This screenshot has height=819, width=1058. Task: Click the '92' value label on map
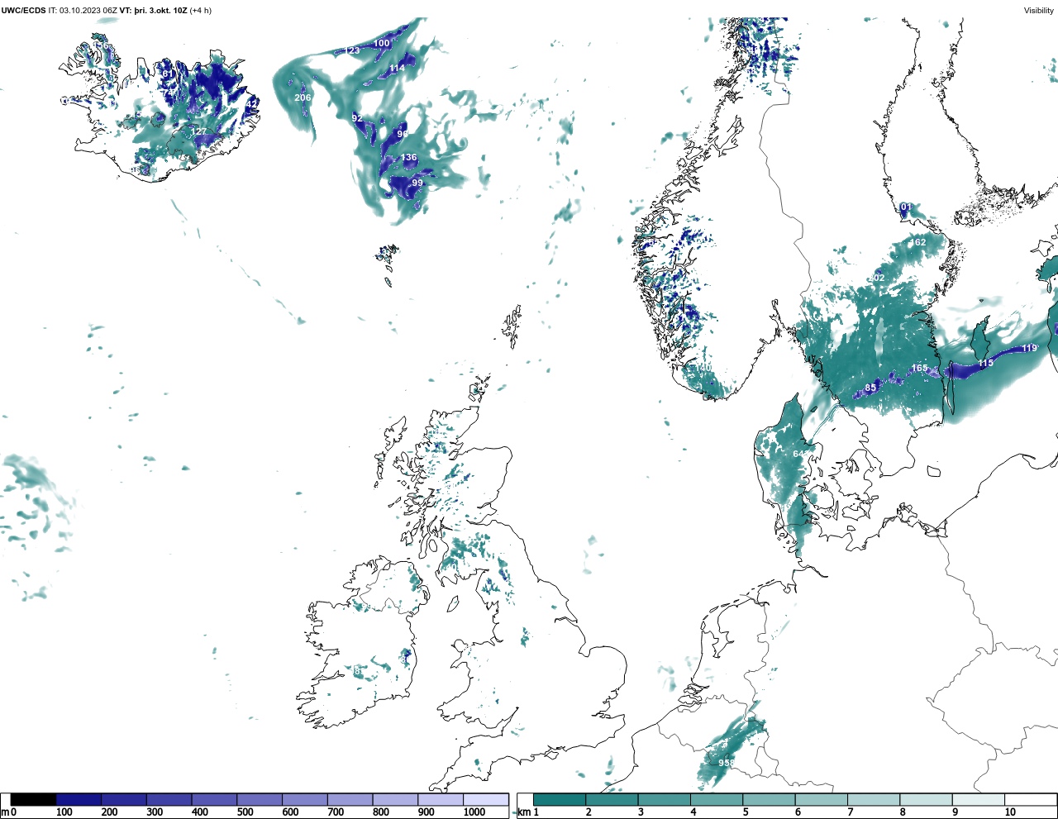tap(357, 119)
